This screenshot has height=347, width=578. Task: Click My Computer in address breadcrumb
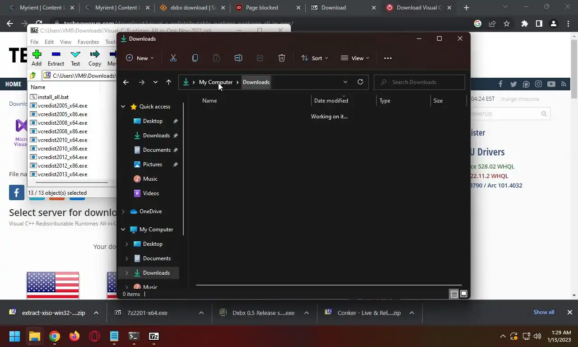click(x=216, y=82)
